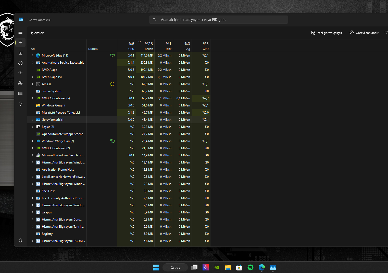
Task: Open the Users page from the sidebar
Action: pyautogui.click(x=20, y=83)
